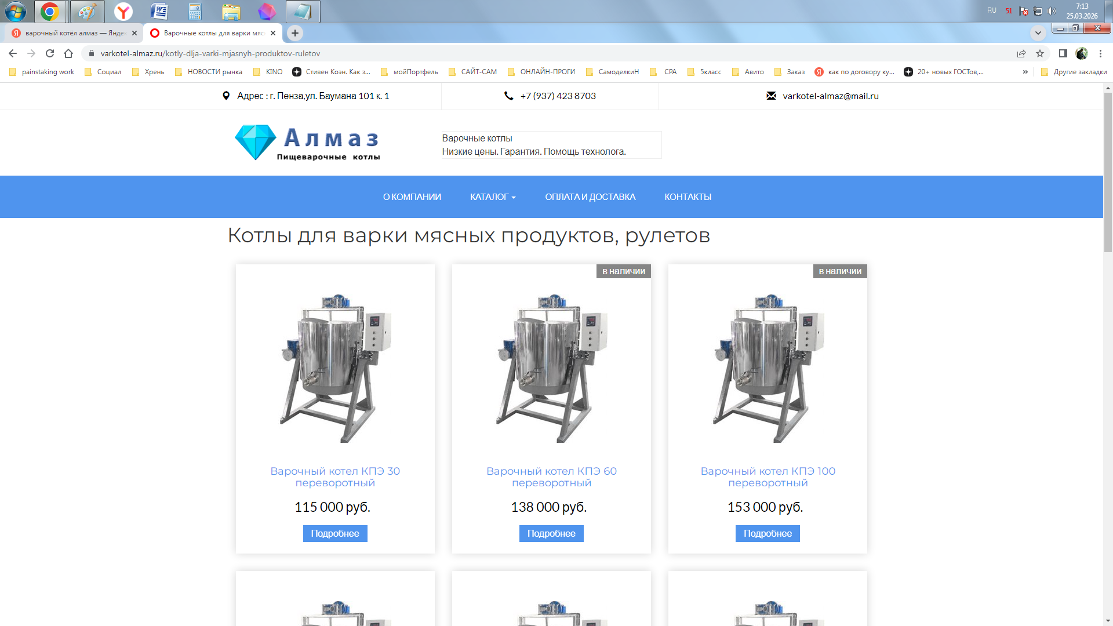Open Word from the taskbar

[159, 12]
